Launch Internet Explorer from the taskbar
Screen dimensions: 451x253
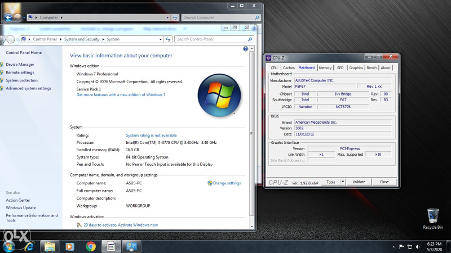(29, 246)
